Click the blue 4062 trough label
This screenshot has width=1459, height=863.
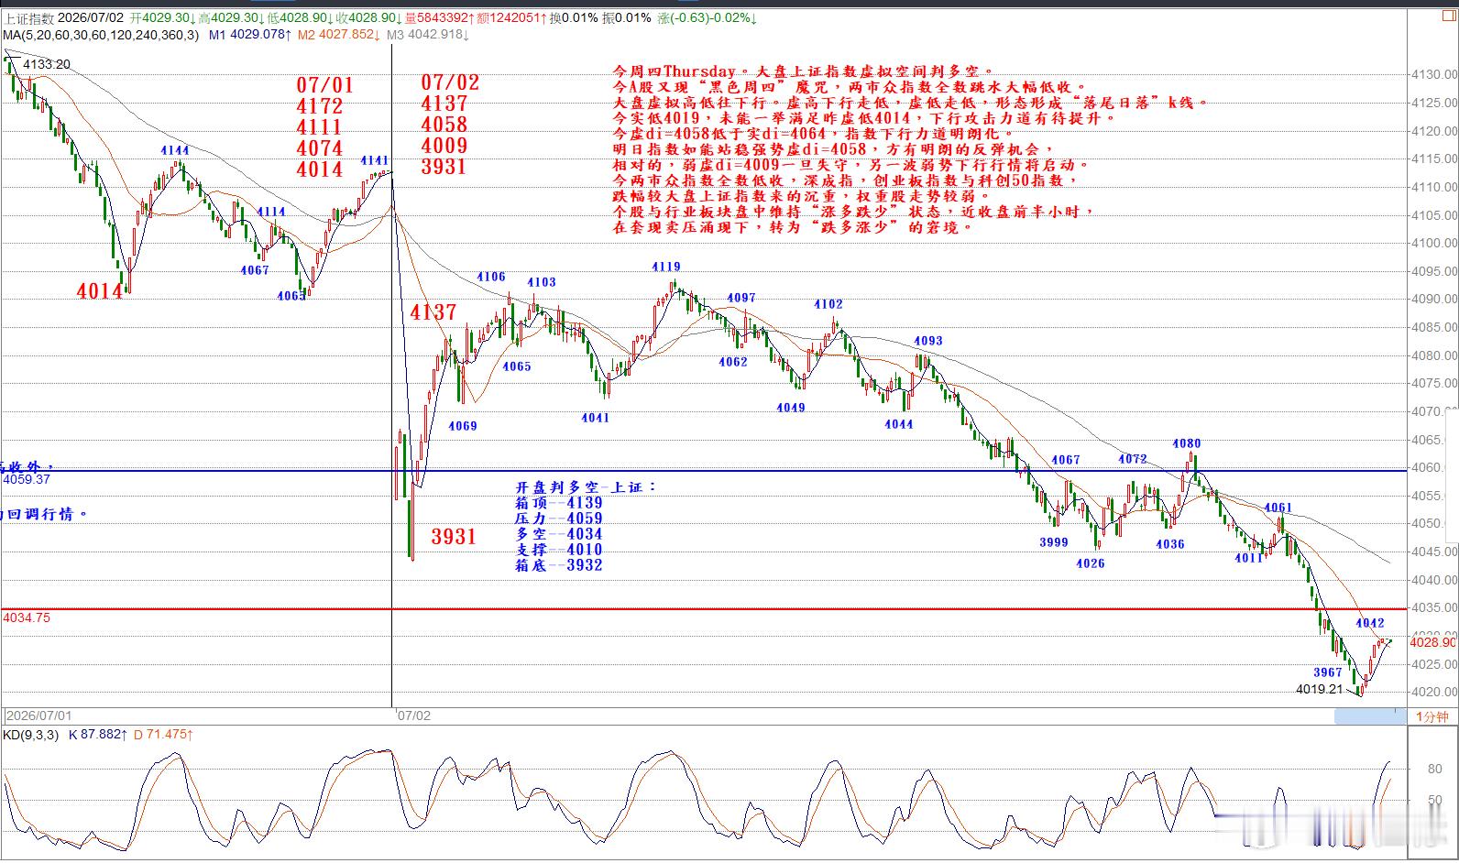click(x=733, y=362)
